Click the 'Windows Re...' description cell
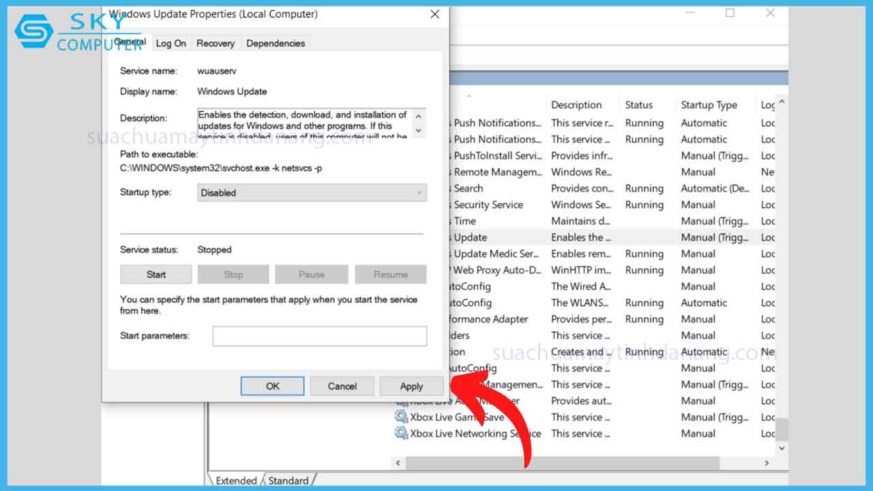This screenshot has height=491, width=873. coord(582,172)
